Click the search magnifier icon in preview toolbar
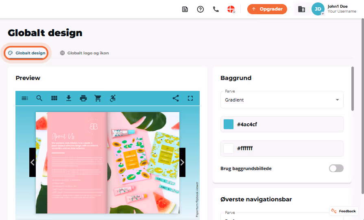Viewport: 364px width, 220px height. coord(39,98)
